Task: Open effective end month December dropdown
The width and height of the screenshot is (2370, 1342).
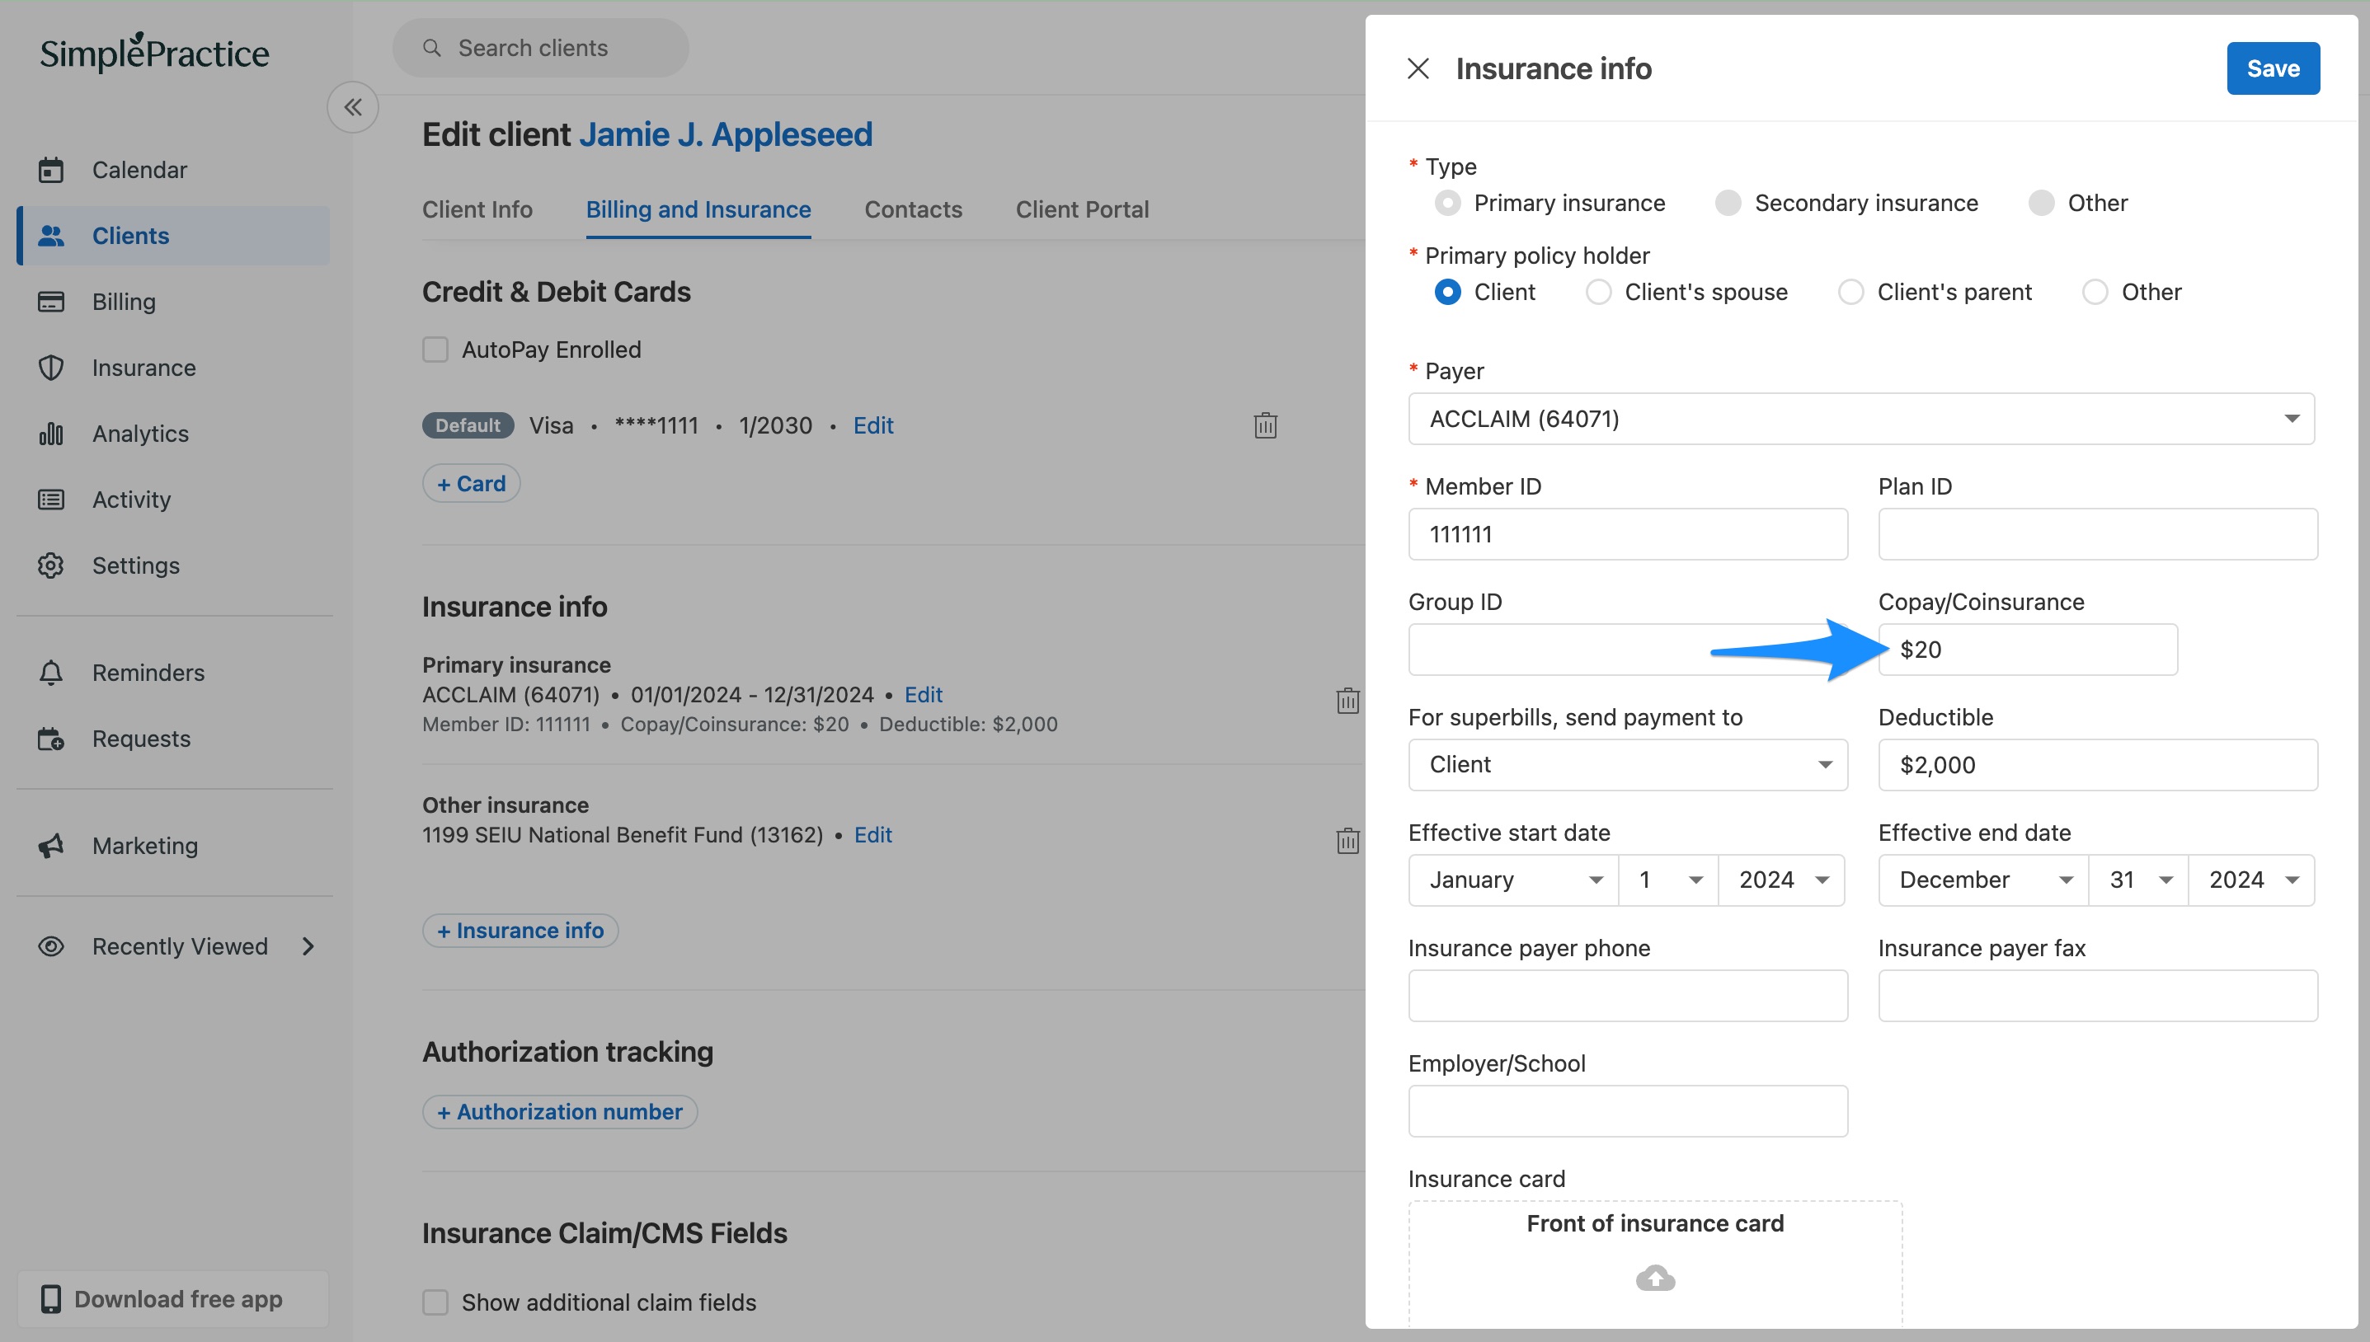Action: tap(1983, 880)
